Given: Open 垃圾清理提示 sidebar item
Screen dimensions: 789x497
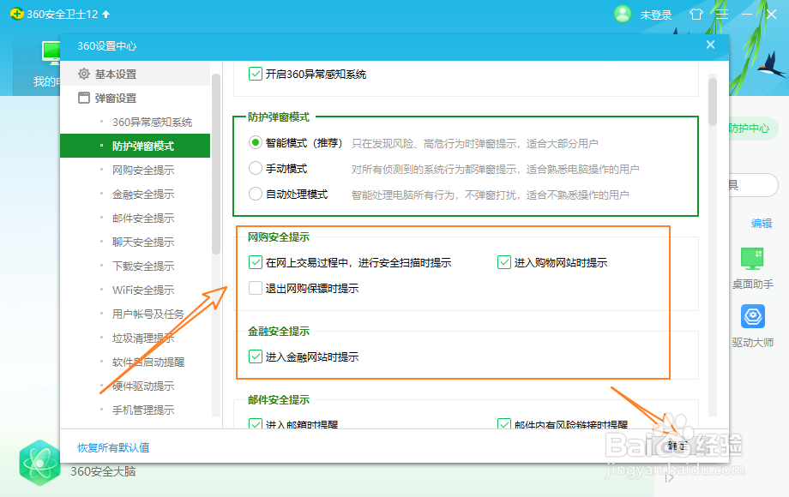Looking at the screenshot, I should pos(143,338).
